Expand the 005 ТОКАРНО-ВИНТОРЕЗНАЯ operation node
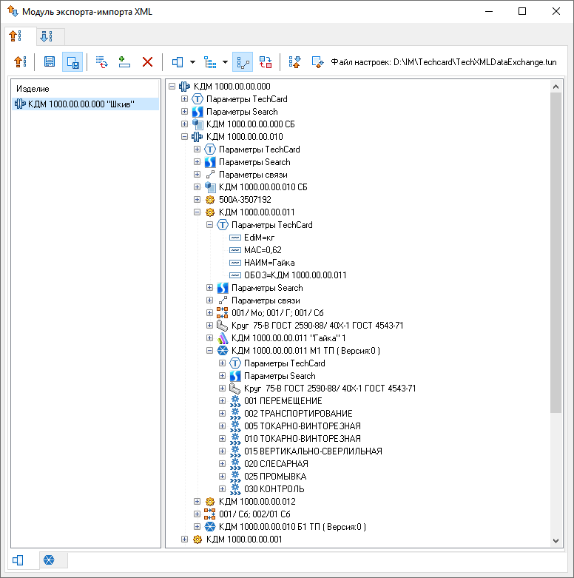Image resolution: width=574 pixels, height=578 pixels. pos(223,426)
